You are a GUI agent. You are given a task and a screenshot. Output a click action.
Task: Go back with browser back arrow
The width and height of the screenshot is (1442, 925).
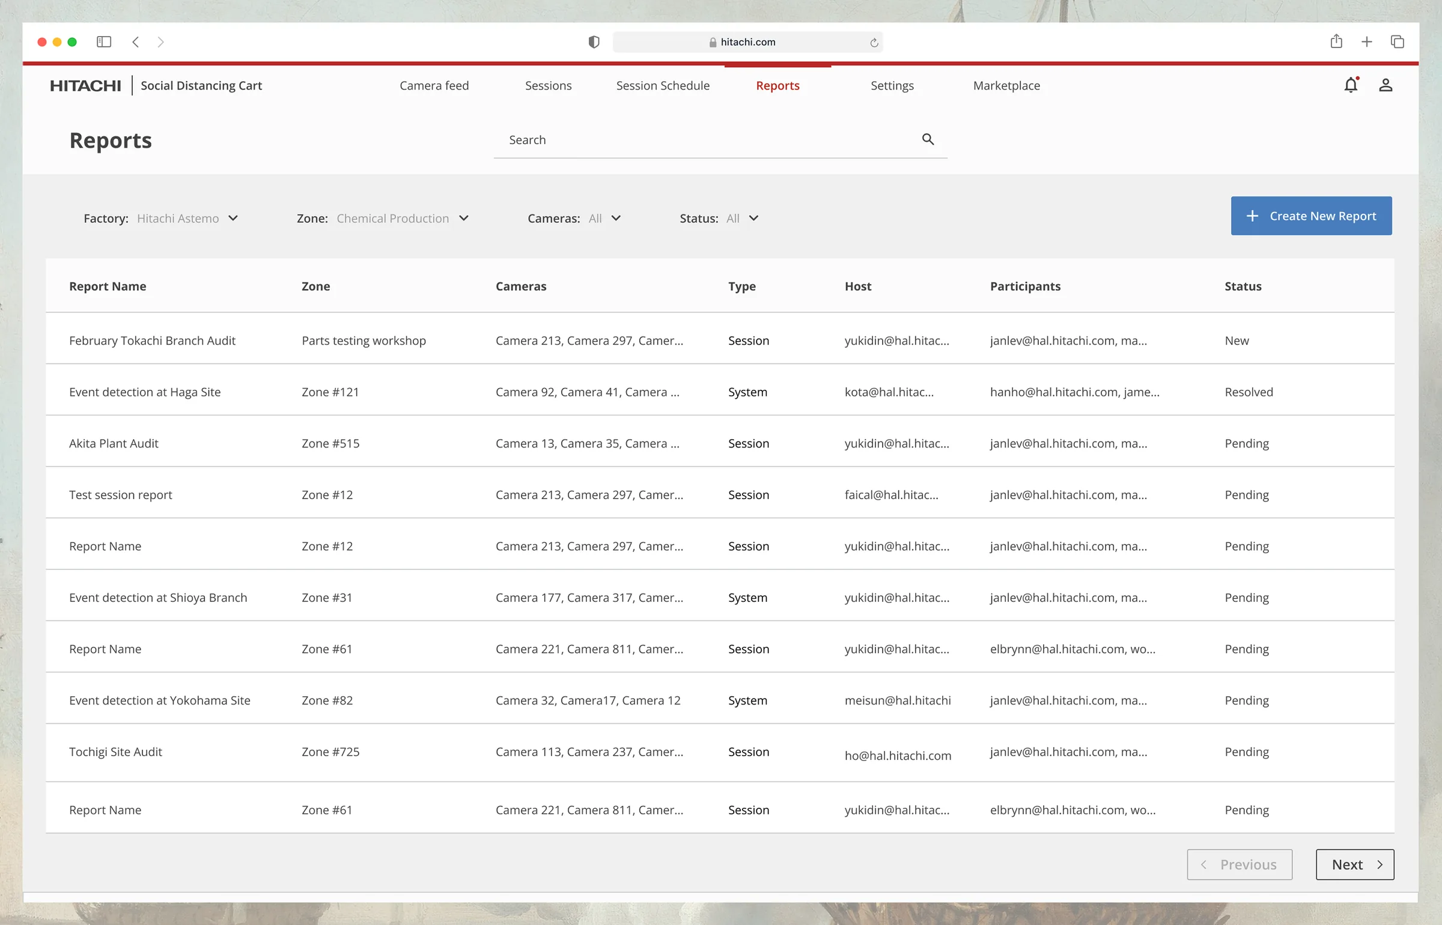(x=136, y=42)
